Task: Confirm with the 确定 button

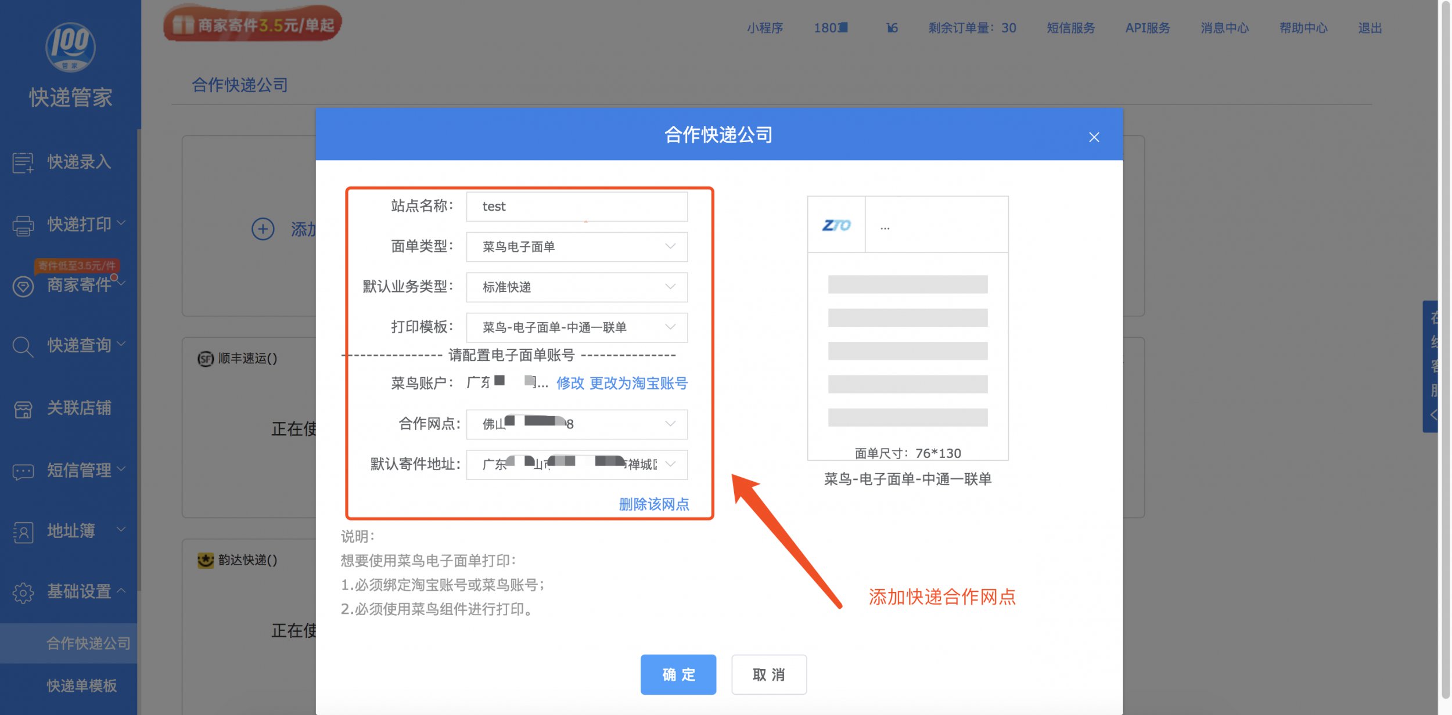Action: [678, 674]
